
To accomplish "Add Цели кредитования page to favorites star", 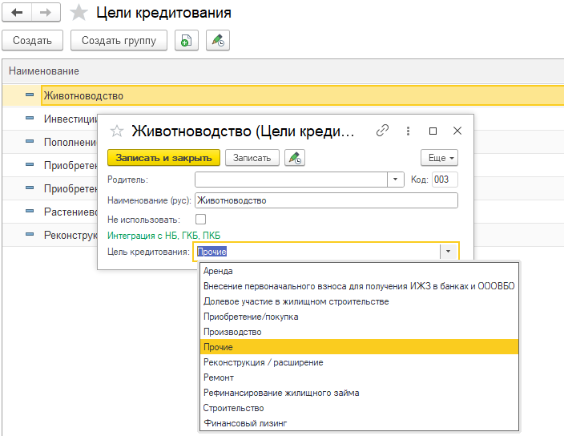I will click(79, 13).
